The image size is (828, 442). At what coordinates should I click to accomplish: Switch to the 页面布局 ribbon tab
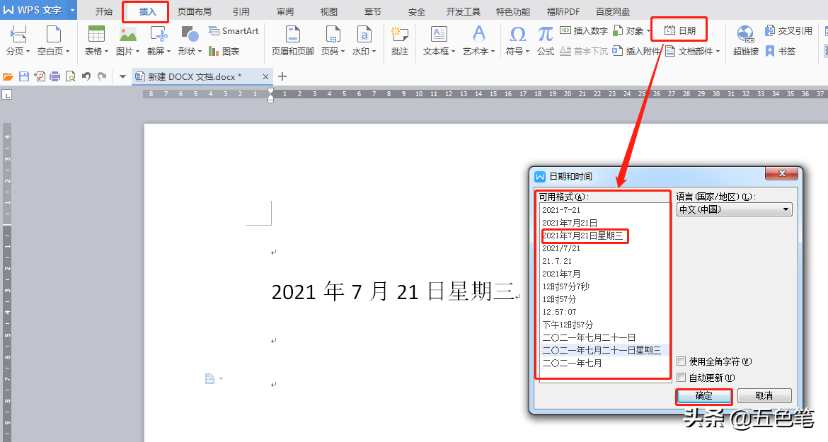[x=194, y=11]
